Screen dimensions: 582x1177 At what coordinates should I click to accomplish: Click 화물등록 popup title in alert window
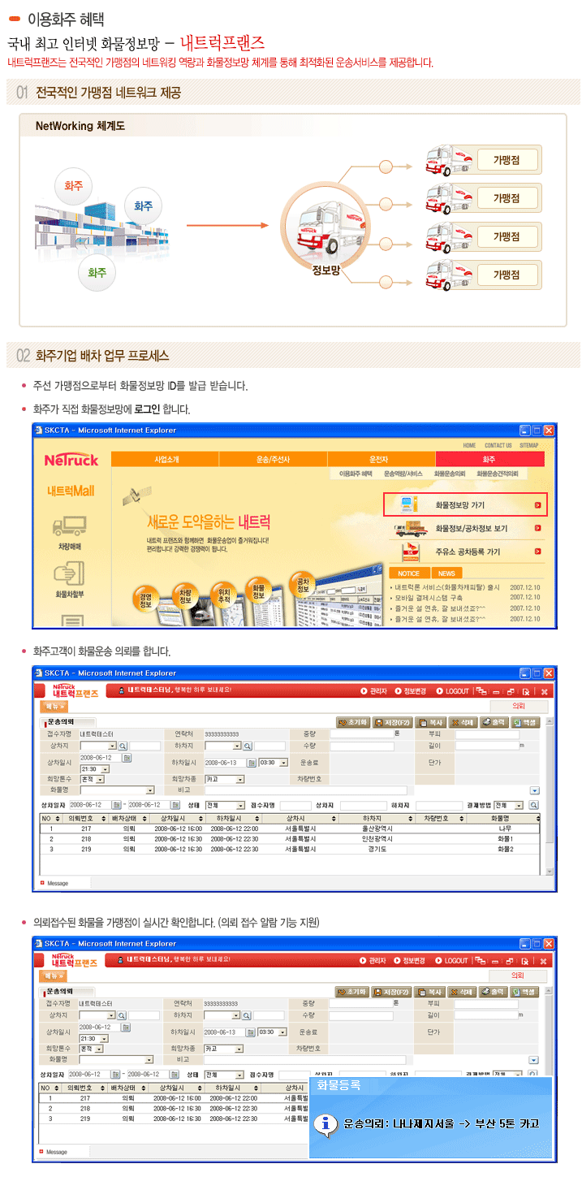coord(338,1084)
